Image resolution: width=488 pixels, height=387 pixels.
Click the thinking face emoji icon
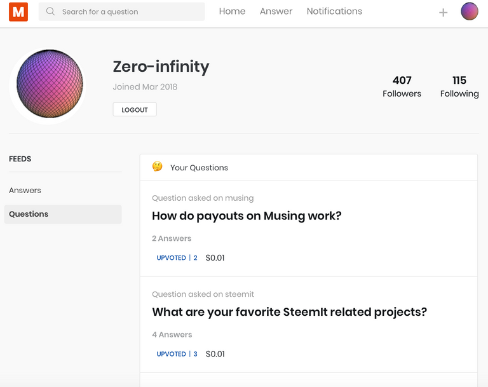pos(158,166)
